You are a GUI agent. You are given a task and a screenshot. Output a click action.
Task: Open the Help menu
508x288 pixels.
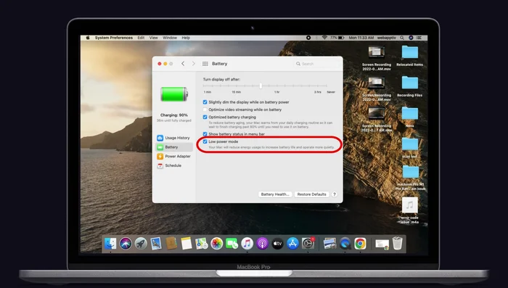point(186,38)
